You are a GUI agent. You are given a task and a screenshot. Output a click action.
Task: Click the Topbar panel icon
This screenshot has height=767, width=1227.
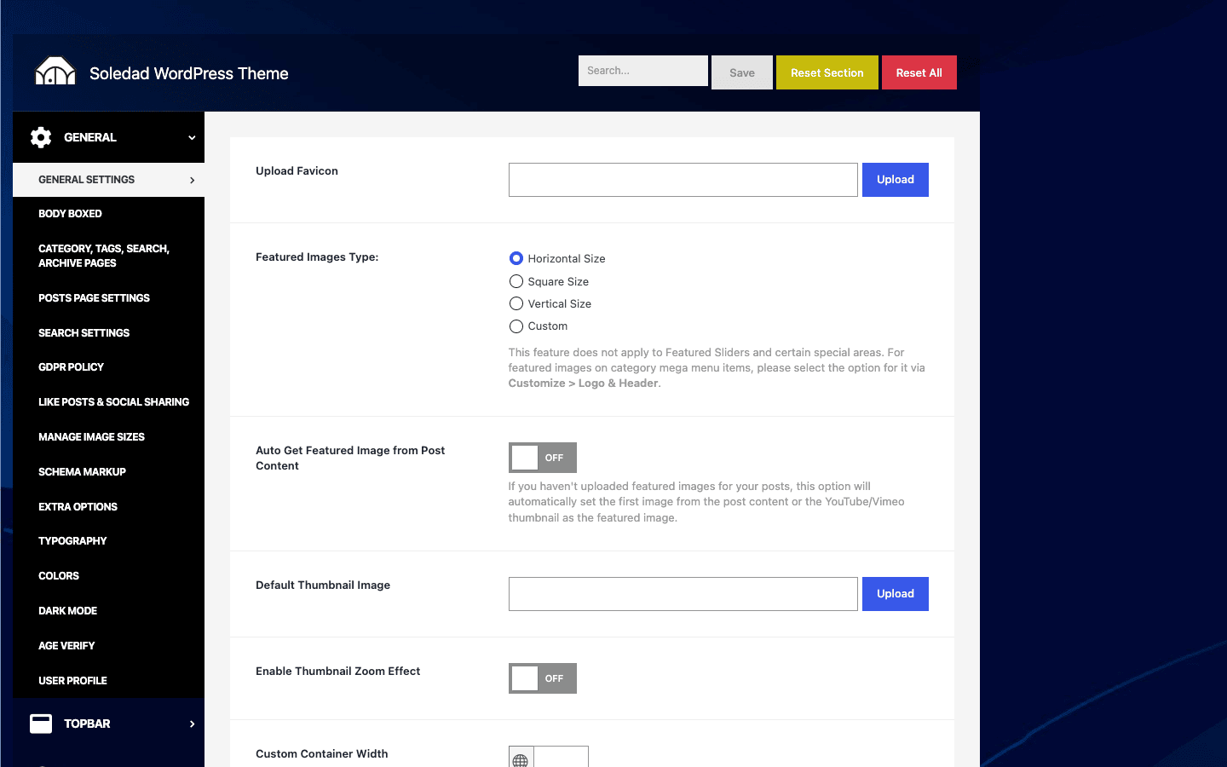tap(41, 724)
